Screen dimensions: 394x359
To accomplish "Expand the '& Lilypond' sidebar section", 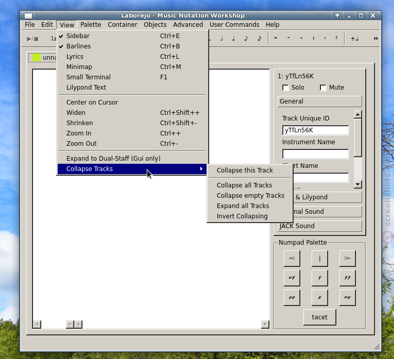I will (x=327, y=197).
